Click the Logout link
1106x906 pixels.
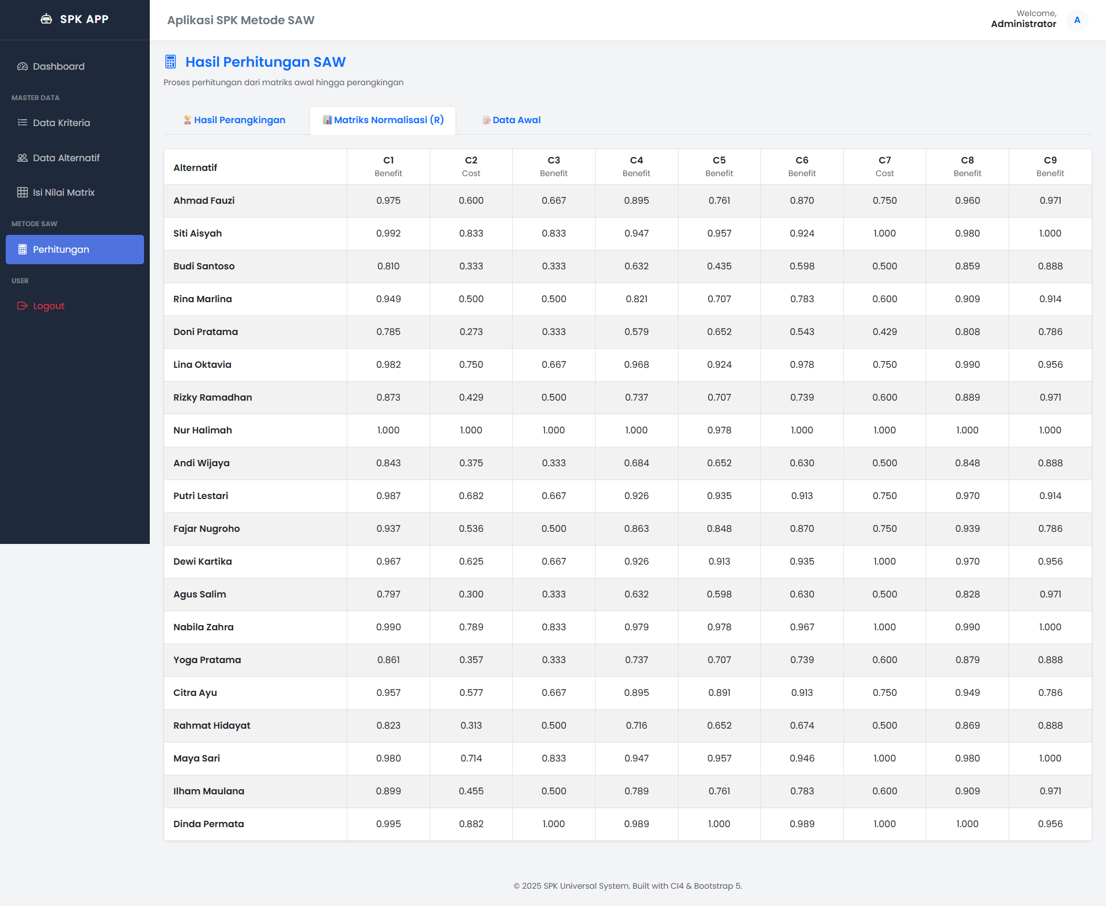(48, 306)
